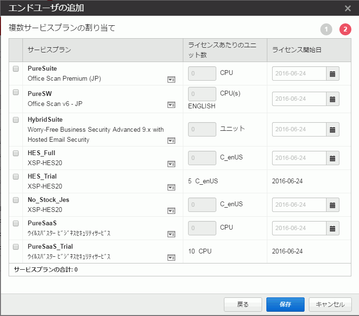Click calendar icon in HybridSuite row
Viewport: 359px width, 316px height.
click(333, 129)
